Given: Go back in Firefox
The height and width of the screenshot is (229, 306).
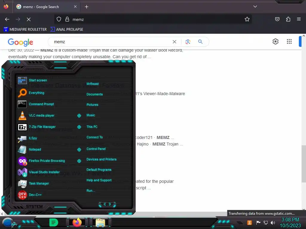Looking at the screenshot, I should tap(7, 19).
